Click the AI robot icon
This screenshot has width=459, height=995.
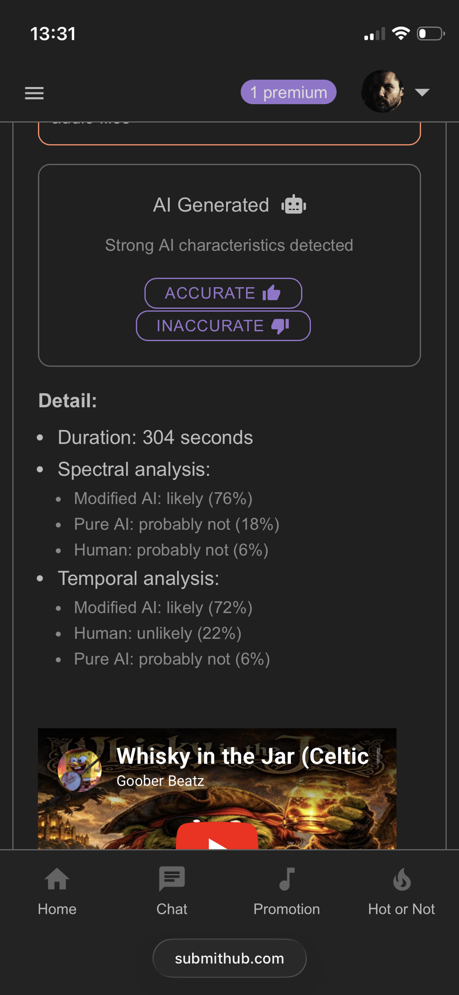coord(293,204)
